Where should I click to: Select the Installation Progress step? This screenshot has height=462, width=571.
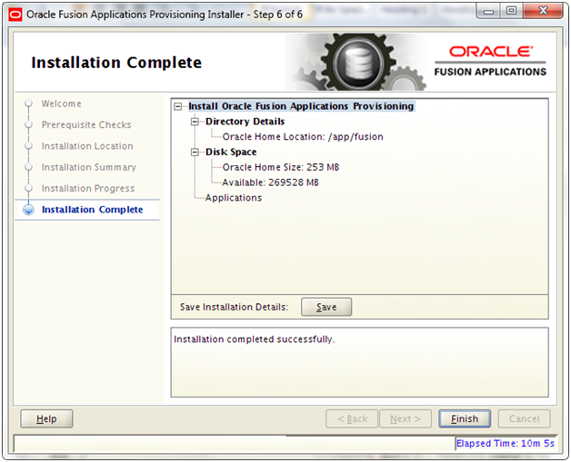pos(88,188)
